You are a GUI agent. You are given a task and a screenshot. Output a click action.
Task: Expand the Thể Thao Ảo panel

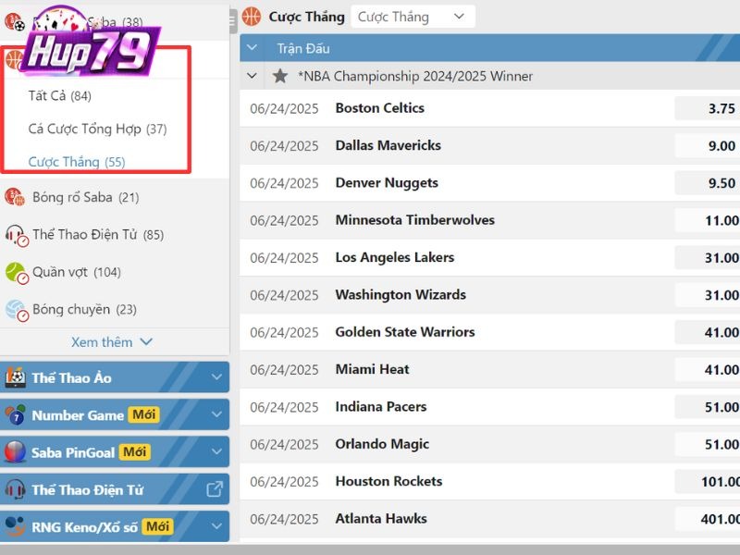[x=216, y=377]
